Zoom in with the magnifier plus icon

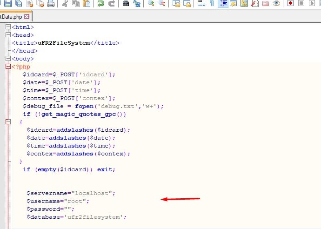coord(151,3)
